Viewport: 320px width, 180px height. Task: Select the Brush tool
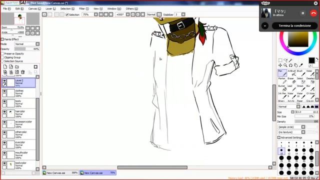click(x=301, y=73)
